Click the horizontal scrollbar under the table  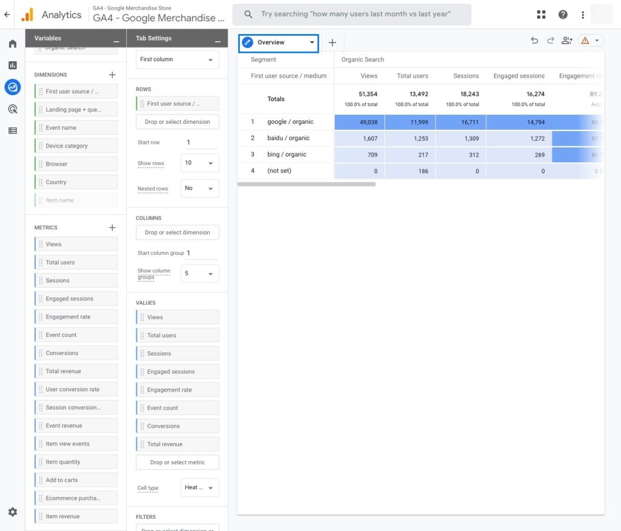coord(306,184)
